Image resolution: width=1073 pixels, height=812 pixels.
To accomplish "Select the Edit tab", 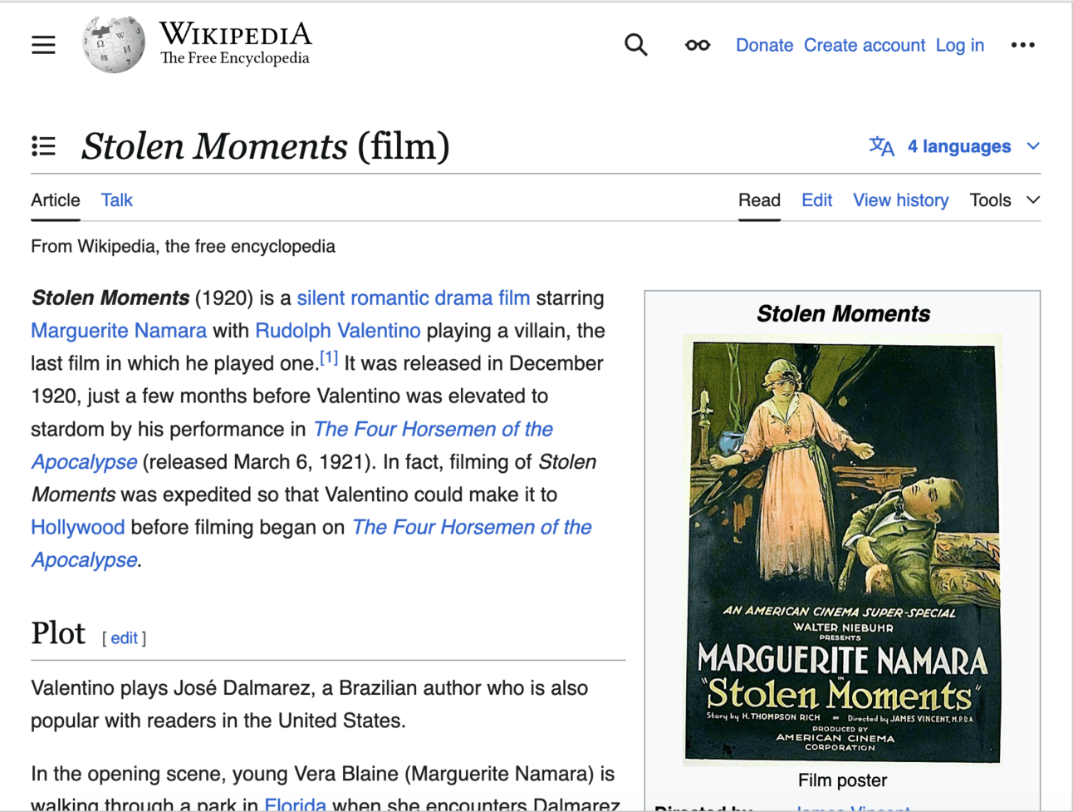I will tap(817, 200).
